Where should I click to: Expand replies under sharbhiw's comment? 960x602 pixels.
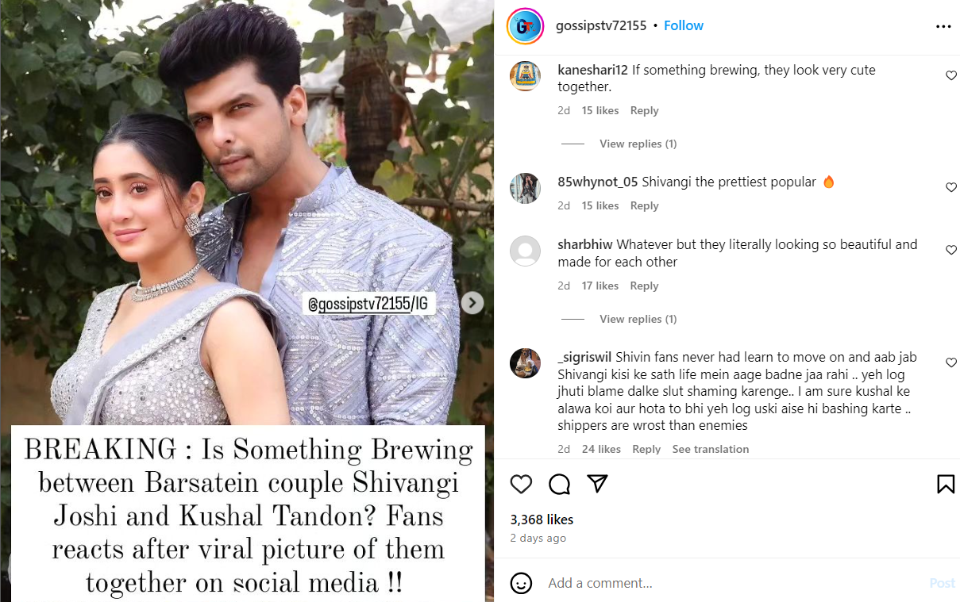[638, 319]
